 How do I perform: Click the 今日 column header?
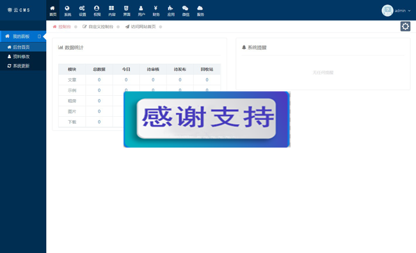tap(126, 70)
